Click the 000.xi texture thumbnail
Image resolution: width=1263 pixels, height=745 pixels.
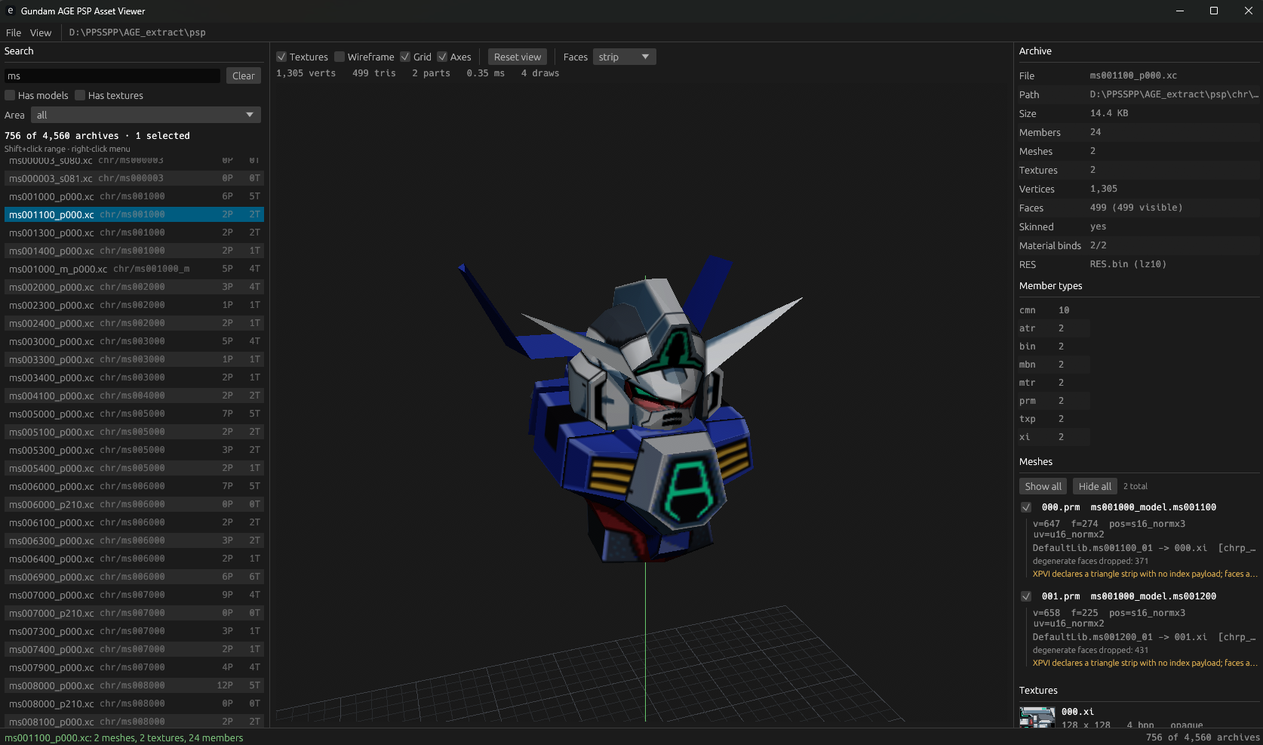tap(1037, 717)
